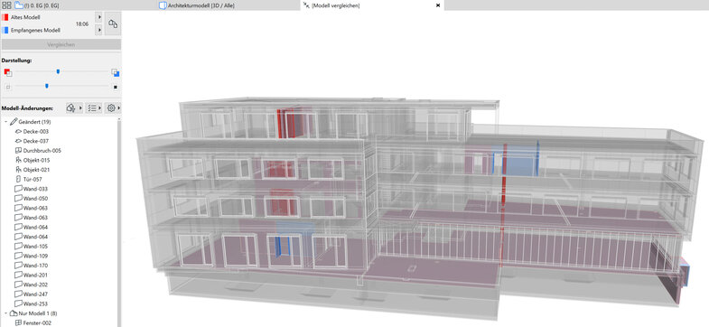This screenshot has height=327, width=709.
Task: Open the Empfangenes Modell selection arrow
Action: click(x=98, y=31)
